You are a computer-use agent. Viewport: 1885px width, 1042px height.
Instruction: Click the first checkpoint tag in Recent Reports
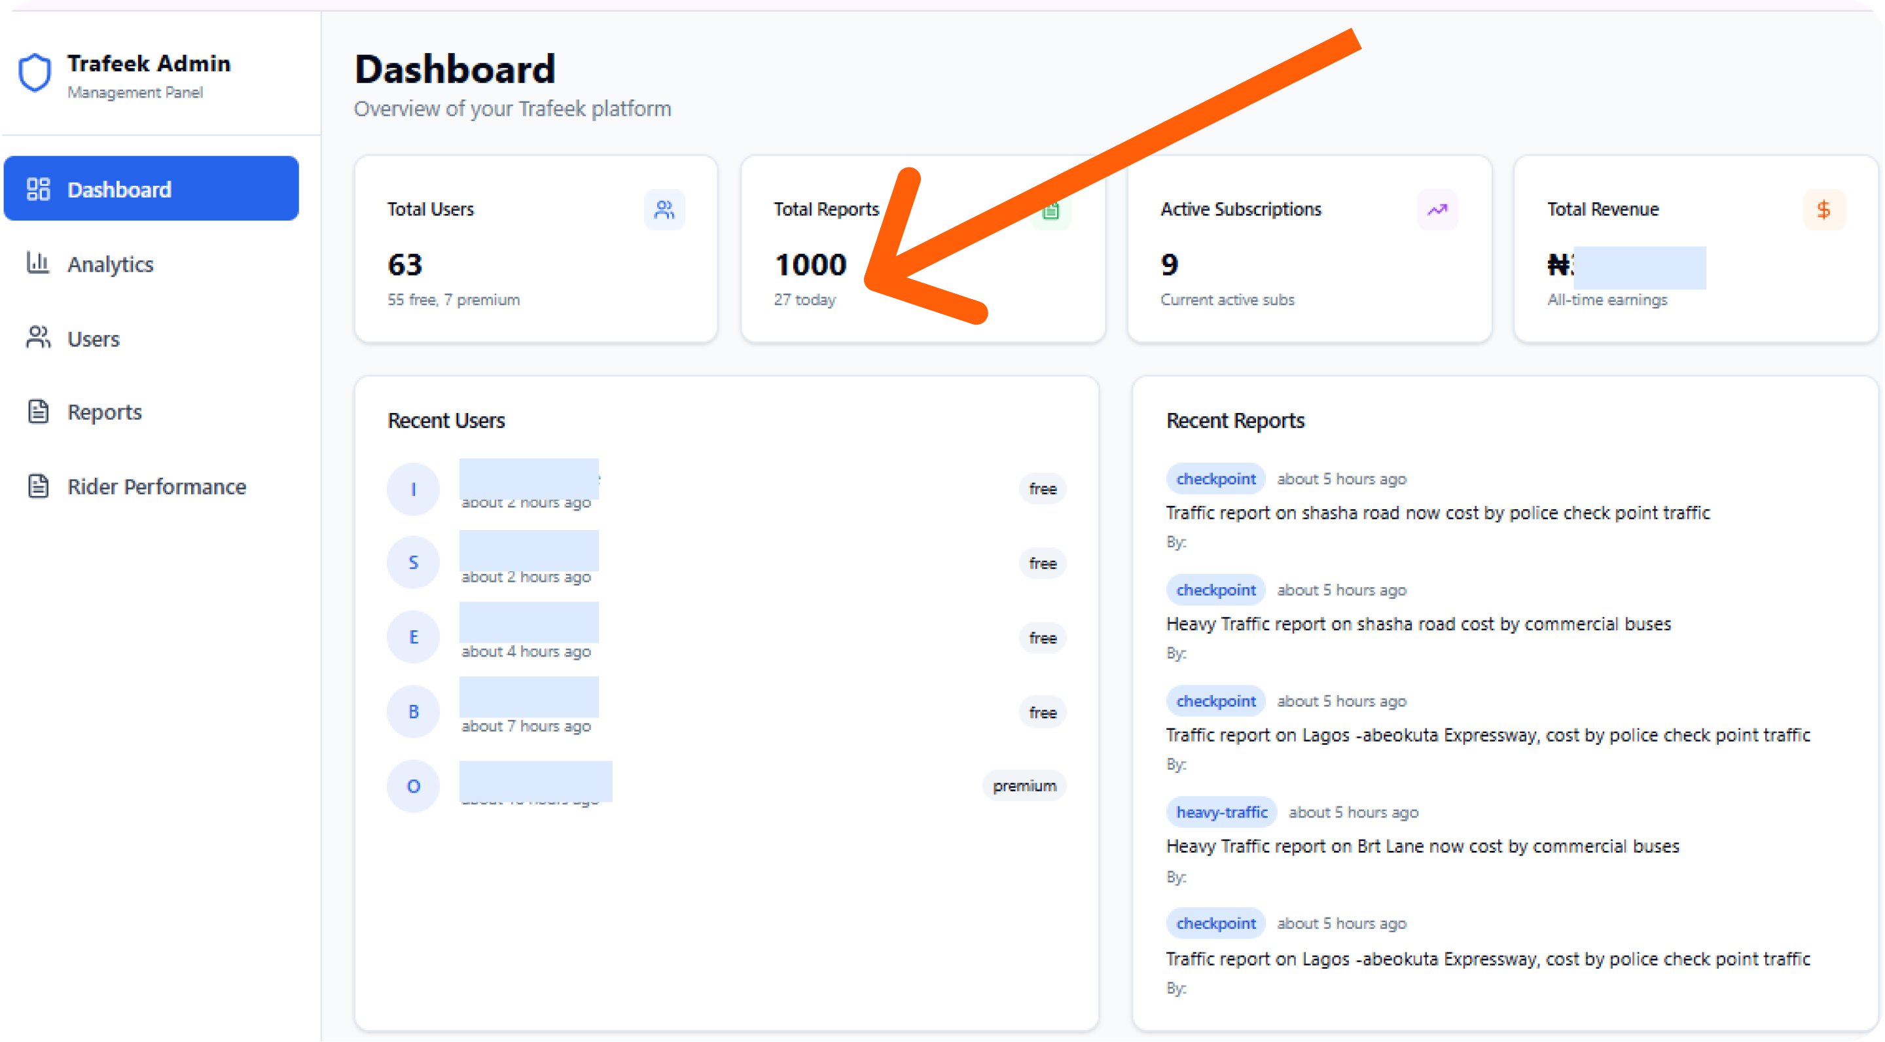coord(1215,478)
